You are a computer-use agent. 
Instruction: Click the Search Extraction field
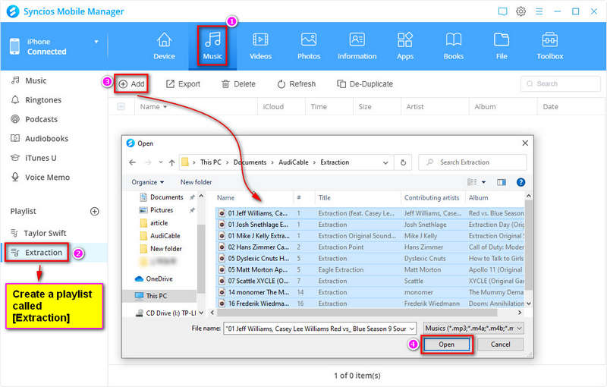point(473,162)
